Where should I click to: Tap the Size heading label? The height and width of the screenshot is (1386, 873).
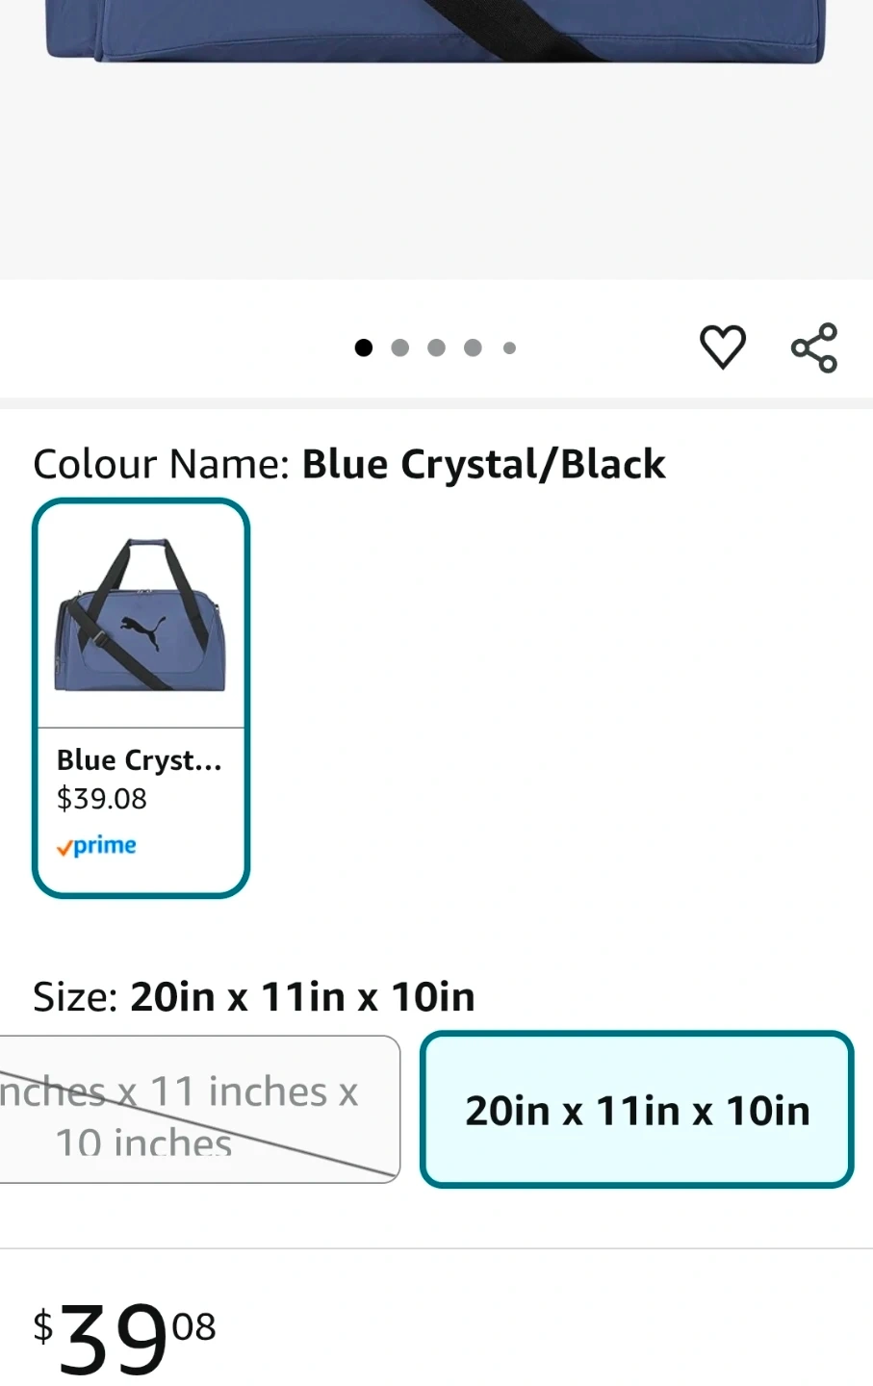pos(75,996)
